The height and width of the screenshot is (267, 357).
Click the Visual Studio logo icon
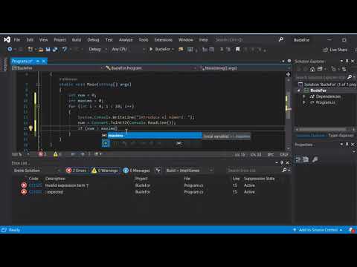[x=7, y=39]
